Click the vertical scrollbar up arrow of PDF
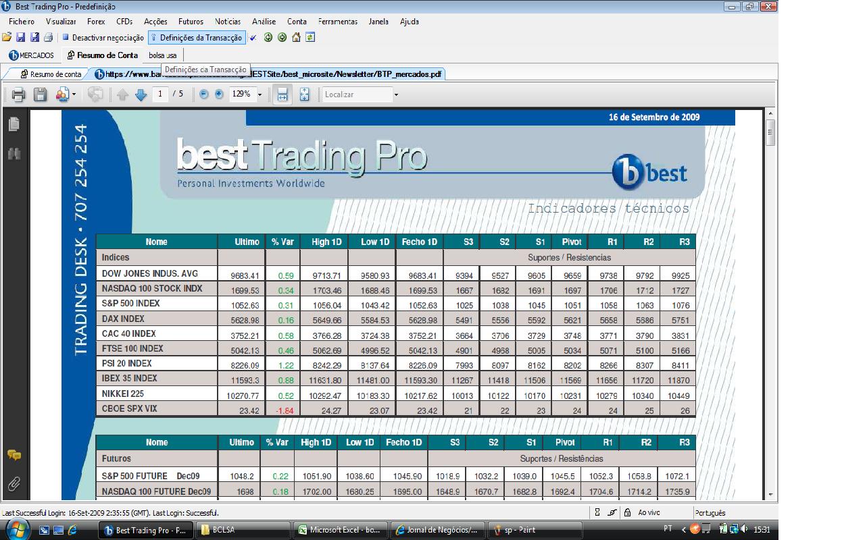Screen dimensions: 865x540 pyautogui.click(x=770, y=114)
